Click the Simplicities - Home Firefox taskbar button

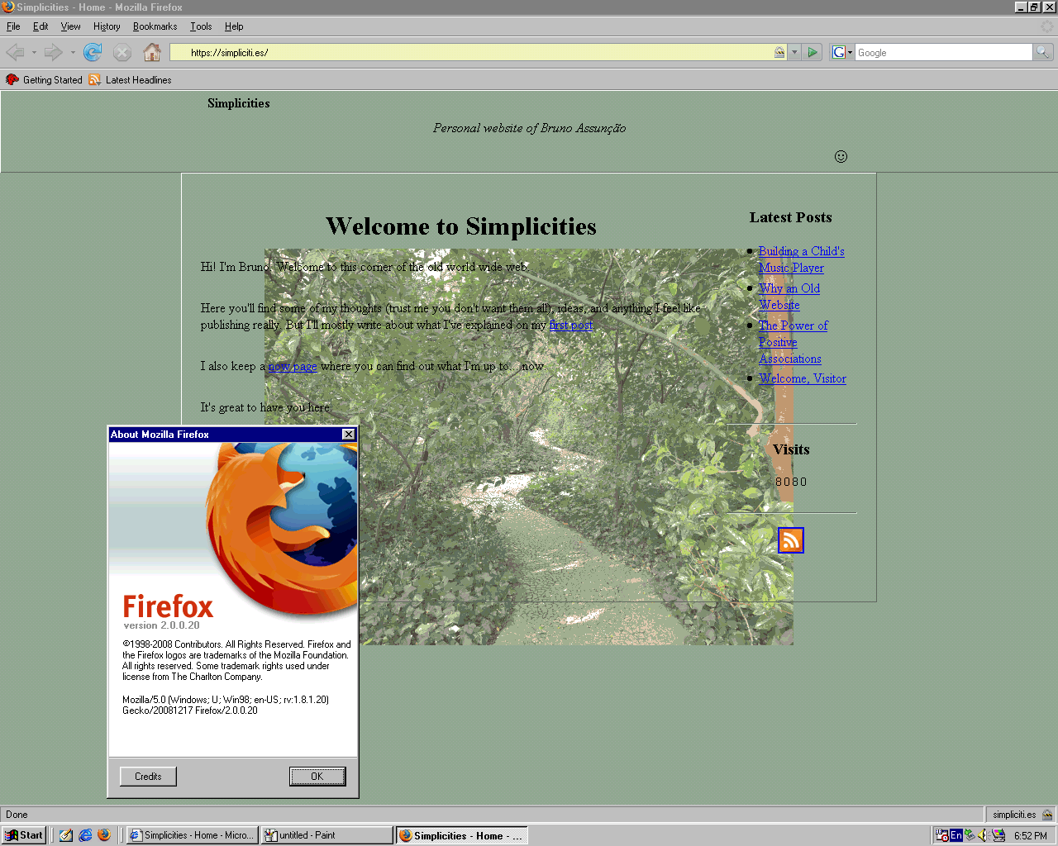[461, 835]
